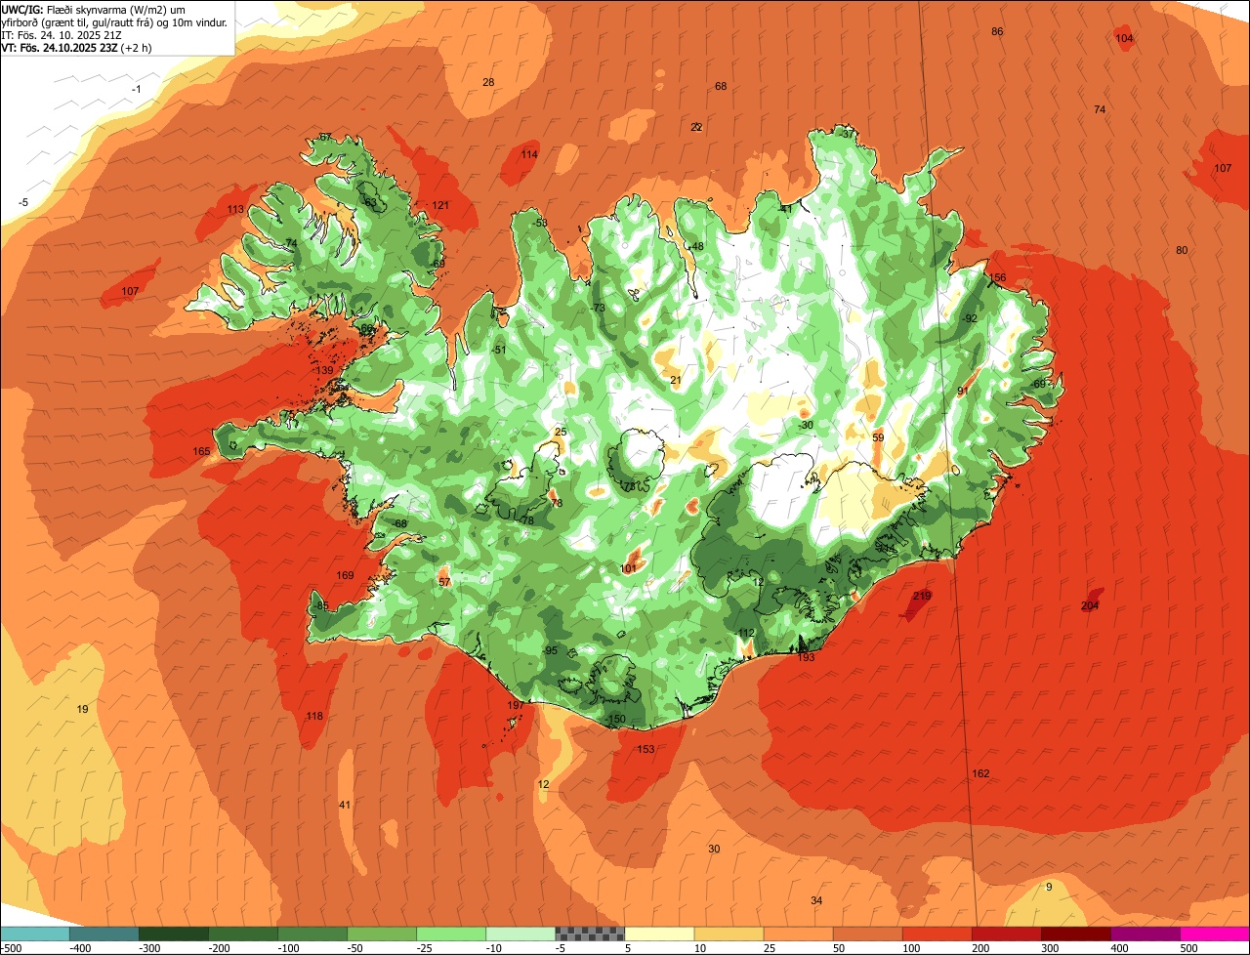
Task: Click the map value 101 inland
Action: tap(628, 568)
